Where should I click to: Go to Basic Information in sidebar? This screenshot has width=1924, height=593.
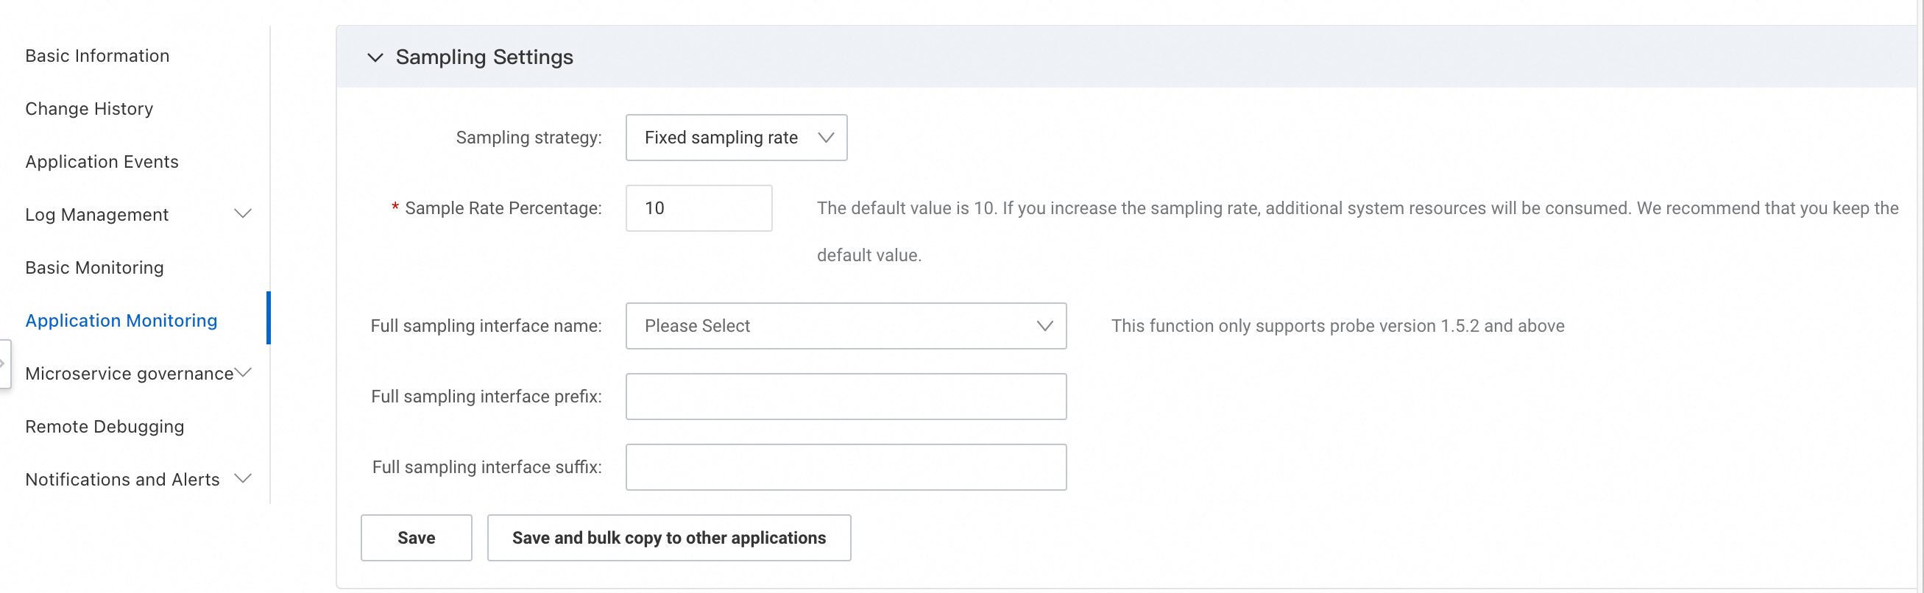[x=97, y=56]
